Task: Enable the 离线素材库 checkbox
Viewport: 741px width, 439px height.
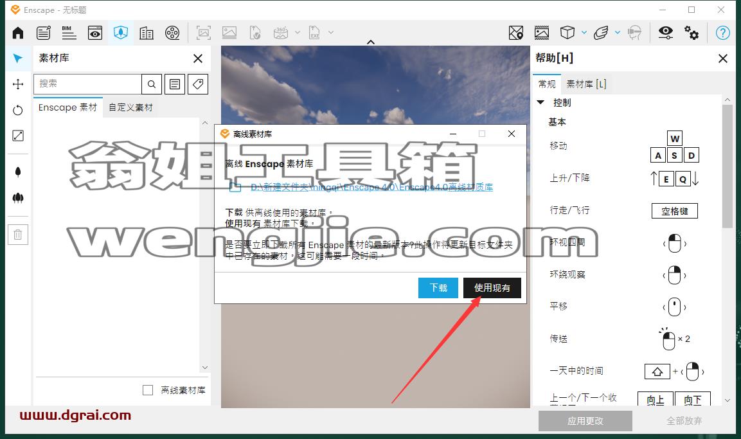Action: (148, 390)
